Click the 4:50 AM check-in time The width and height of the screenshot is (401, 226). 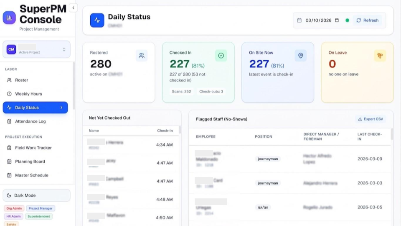pos(165,218)
